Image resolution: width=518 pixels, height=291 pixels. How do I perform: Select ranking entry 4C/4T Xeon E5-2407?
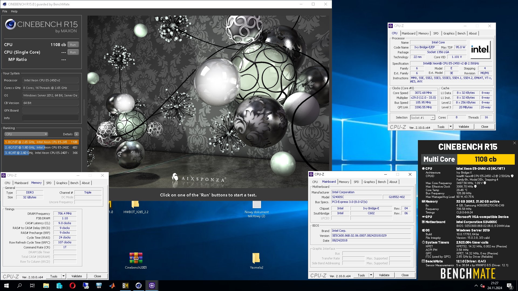41,153
